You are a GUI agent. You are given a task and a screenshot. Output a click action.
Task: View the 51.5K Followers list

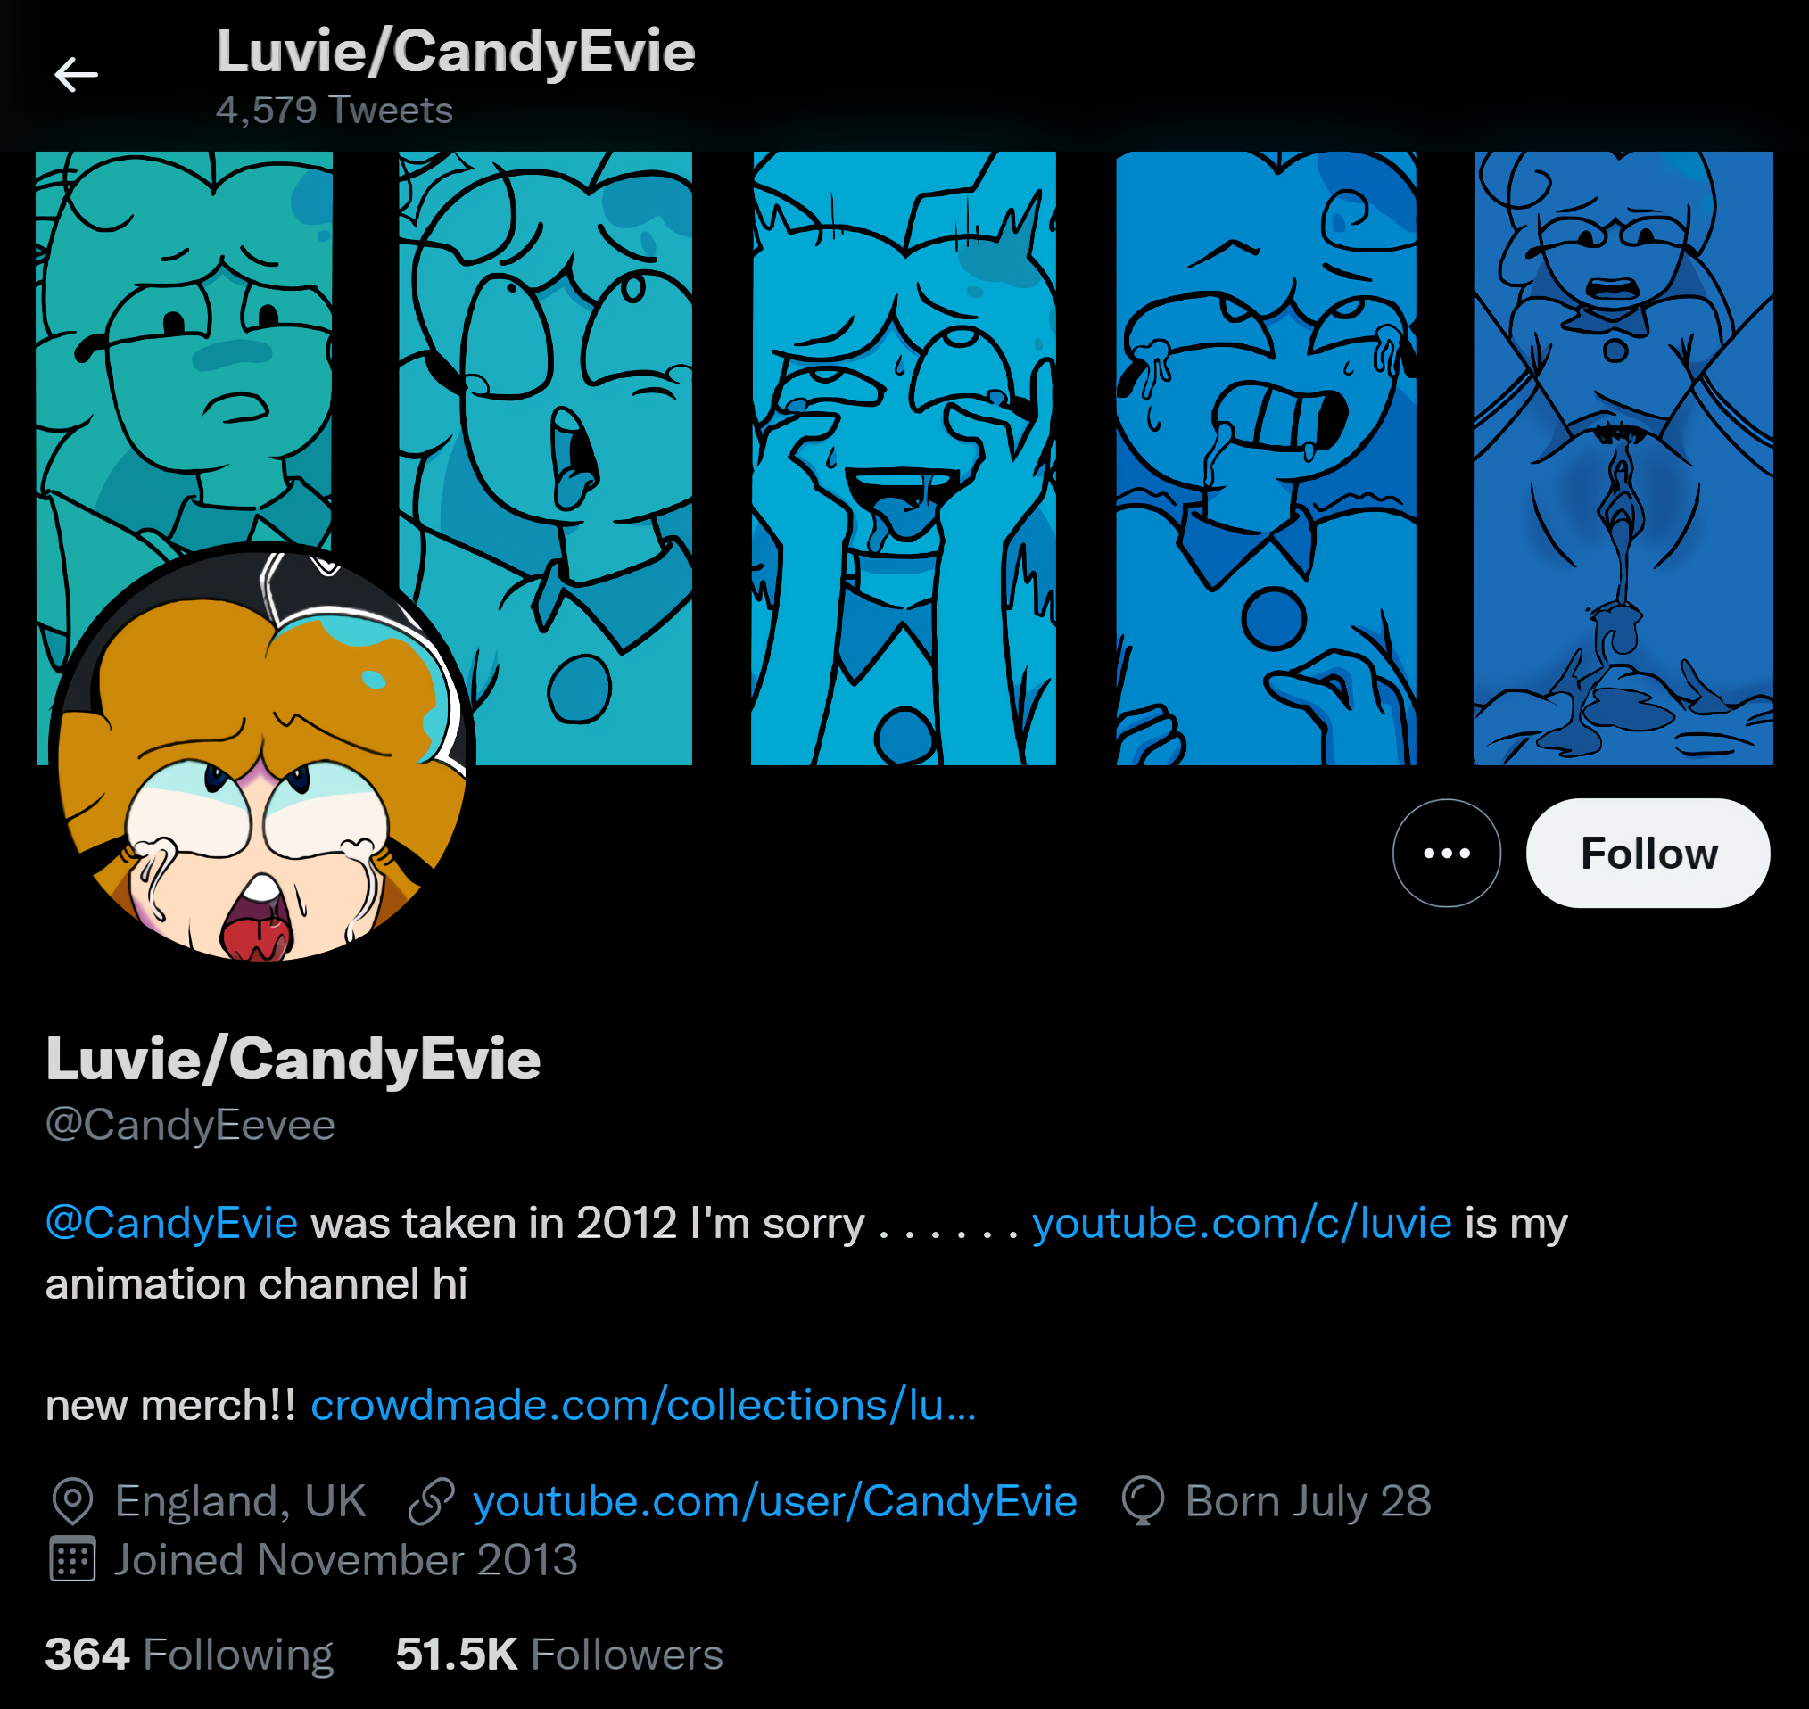(559, 1655)
